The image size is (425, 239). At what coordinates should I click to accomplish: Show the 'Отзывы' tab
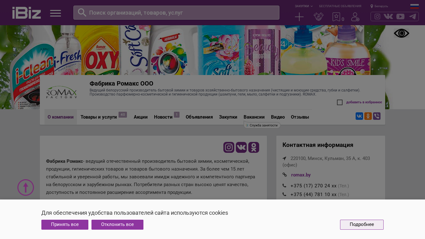300,117
